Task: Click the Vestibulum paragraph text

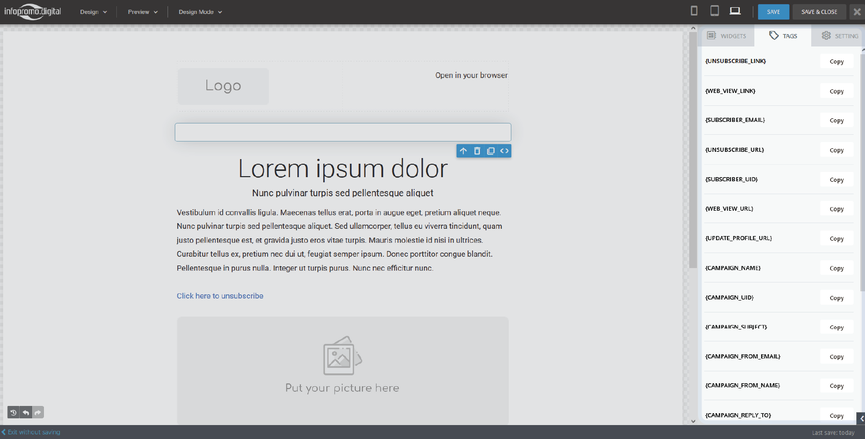Action: (x=340, y=240)
